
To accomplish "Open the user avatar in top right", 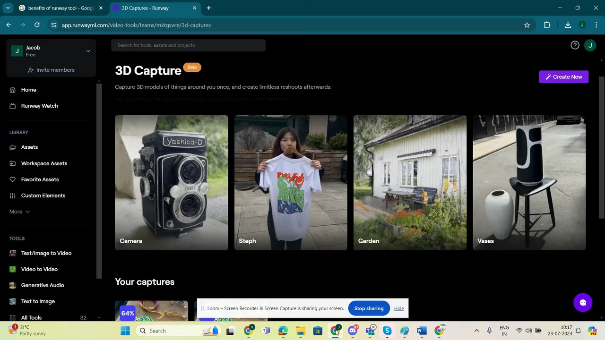I will (x=589, y=45).
